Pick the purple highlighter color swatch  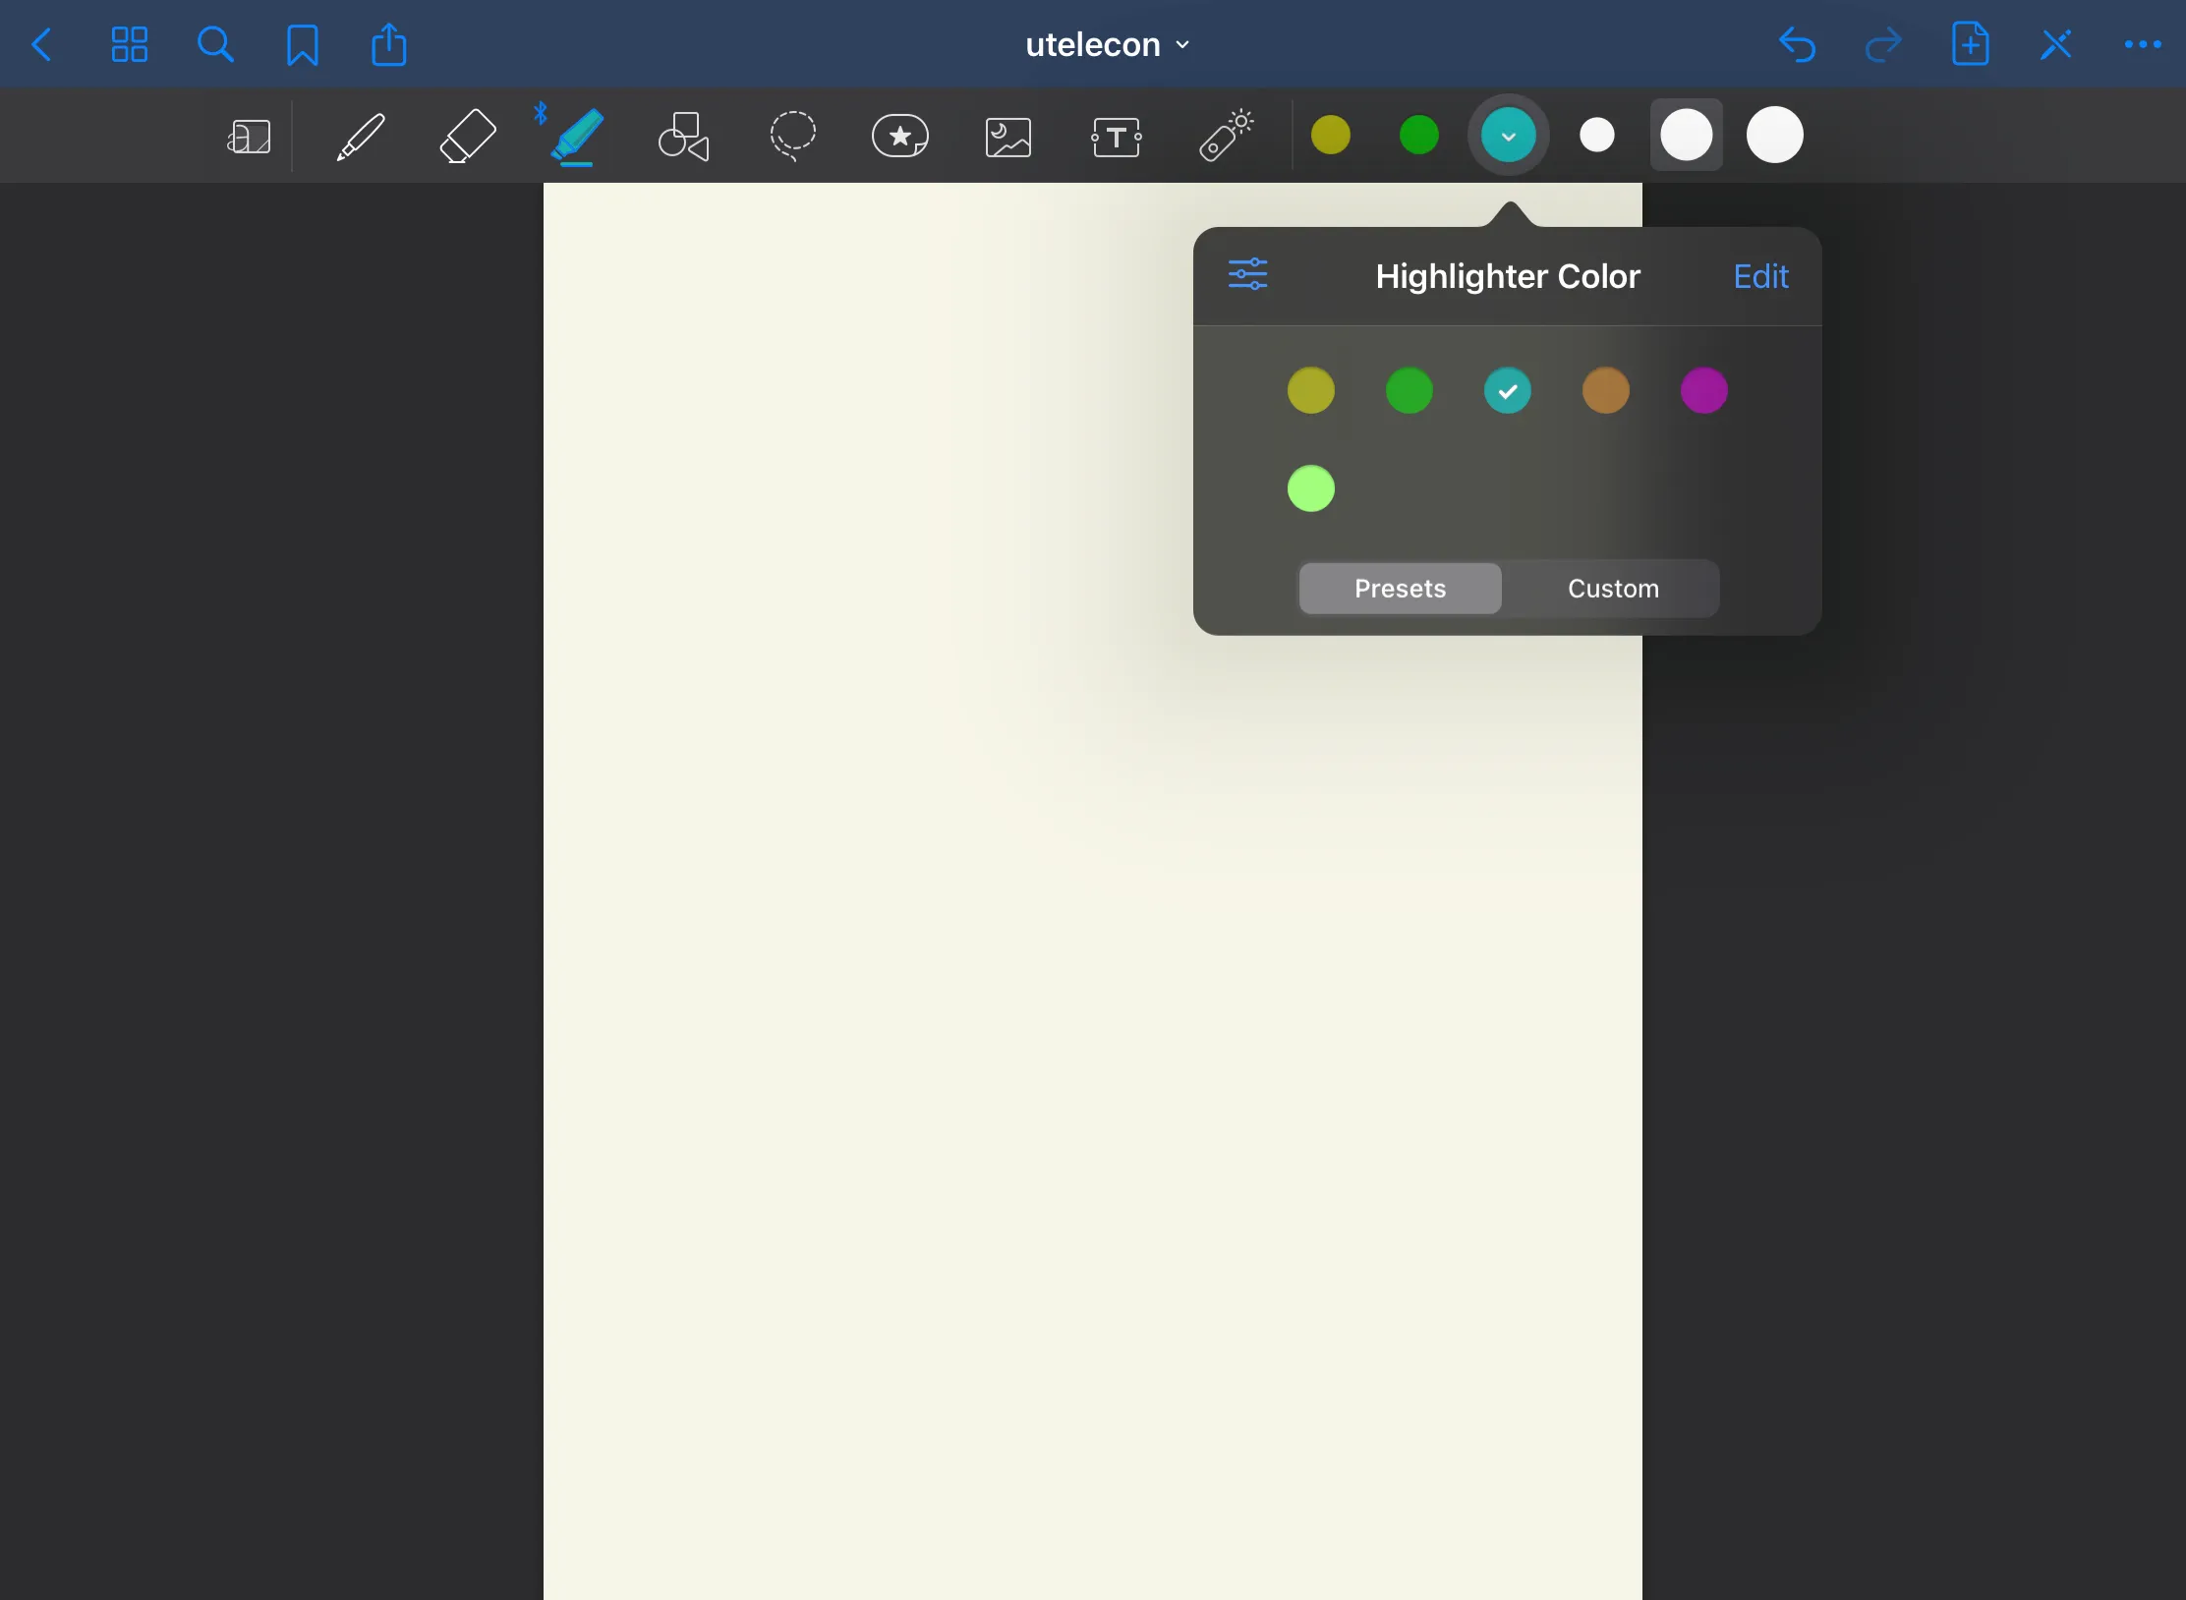pyautogui.click(x=1703, y=390)
